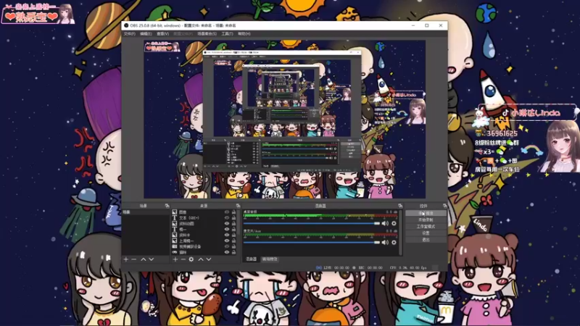Unlock the 榜一 source padlock
Image resolution: width=580 pixels, height=326 pixels.
click(233, 230)
